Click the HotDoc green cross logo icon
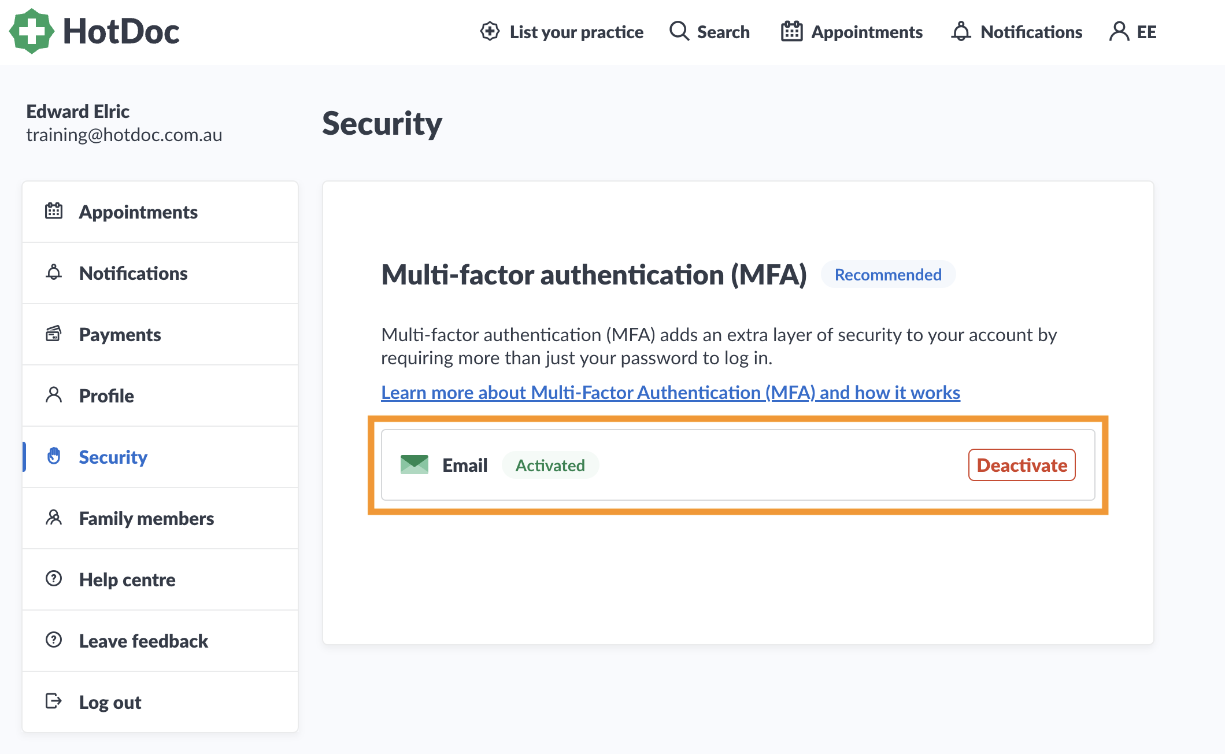The image size is (1225, 754). pos(32,31)
